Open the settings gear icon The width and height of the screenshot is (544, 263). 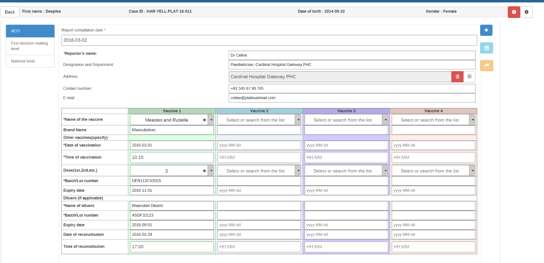[526, 12]
